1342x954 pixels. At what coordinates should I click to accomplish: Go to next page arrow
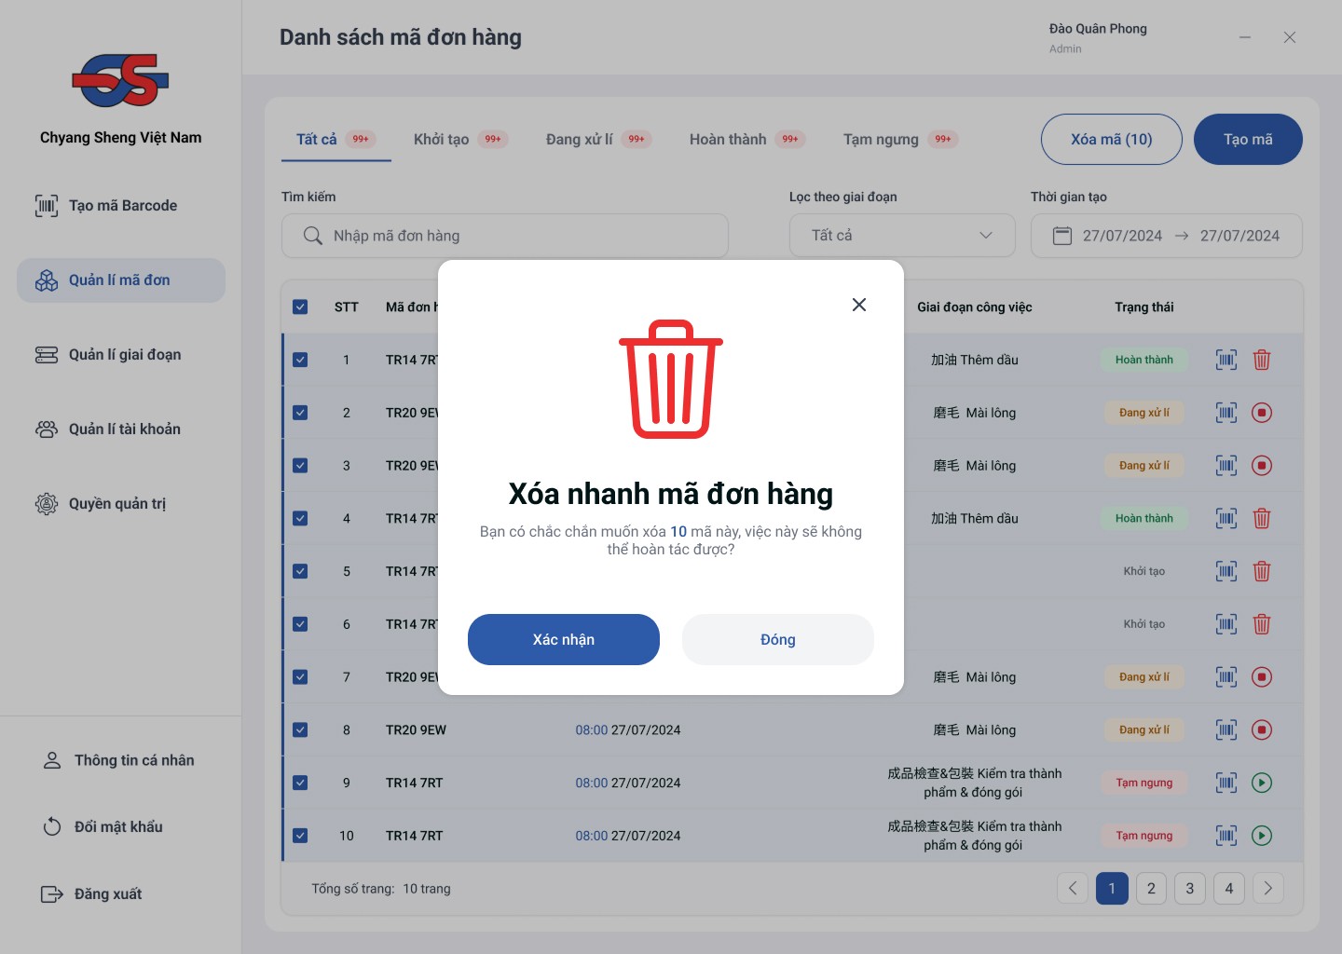tap(1268, 888)
